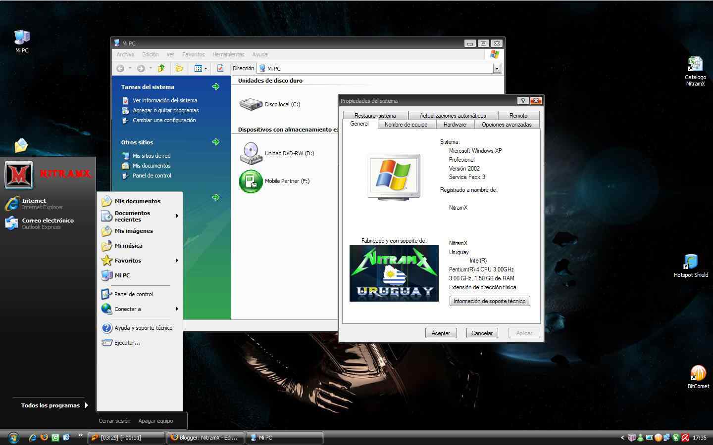Viewport: 713px width, 445px height.
Task: Click Cerrar sesión in Start menu
Action: [x=114, y=421]
